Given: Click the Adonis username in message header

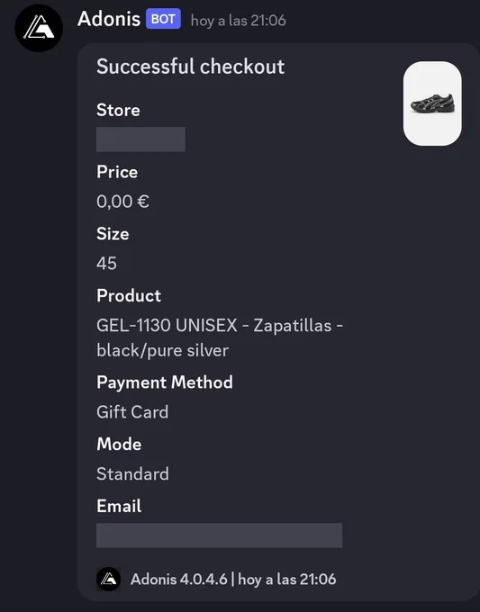Looking at the screenshot, I should point(109,19).
